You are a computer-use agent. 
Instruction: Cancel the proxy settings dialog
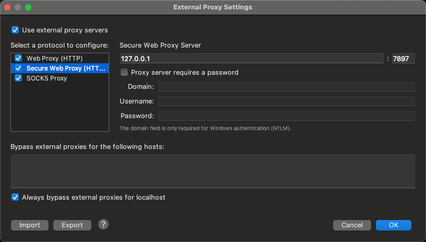click(x=352, y=225)
